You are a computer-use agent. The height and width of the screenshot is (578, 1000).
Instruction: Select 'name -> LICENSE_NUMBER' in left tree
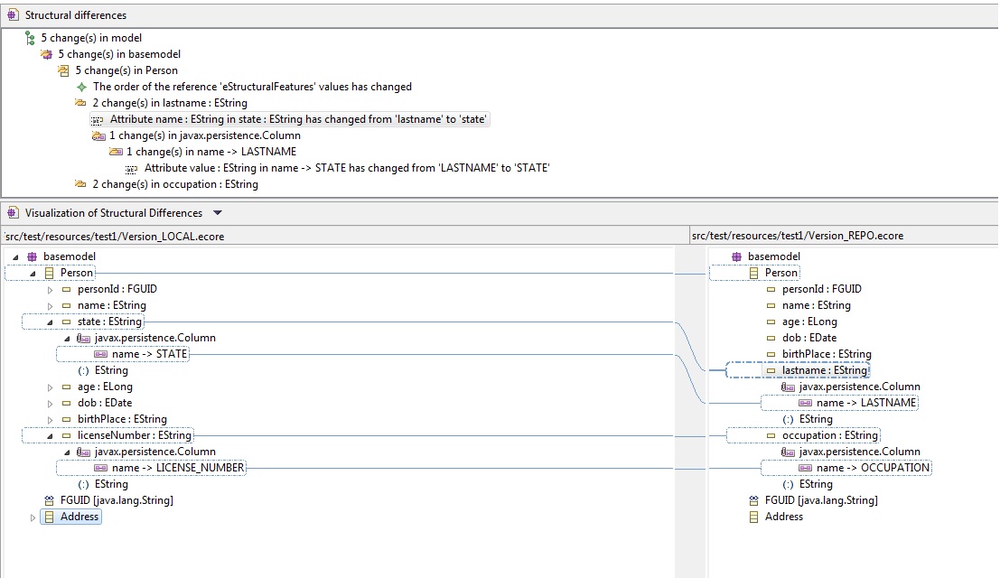178,468
